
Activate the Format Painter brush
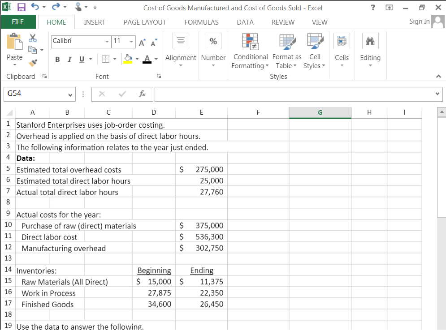click(33, 63)
